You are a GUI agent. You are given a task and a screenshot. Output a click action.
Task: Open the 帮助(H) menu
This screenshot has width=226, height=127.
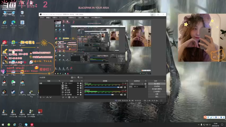[87, 17]
